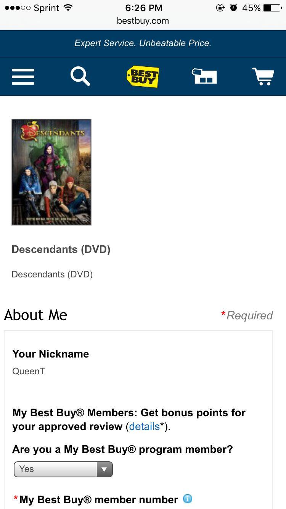Open the store locator icon
This screenshot has height=509, width=286.
pos(204,76)
